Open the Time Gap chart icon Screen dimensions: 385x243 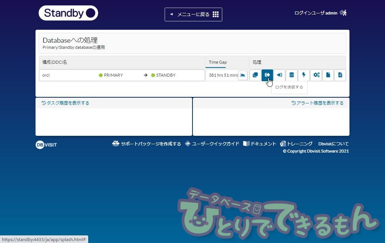click(243, 75)
